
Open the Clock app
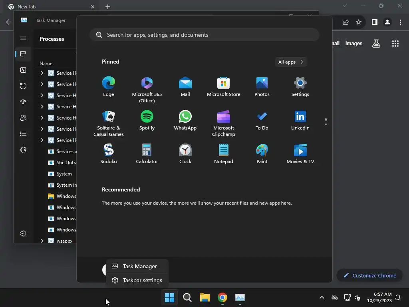[x=185, y=154]
